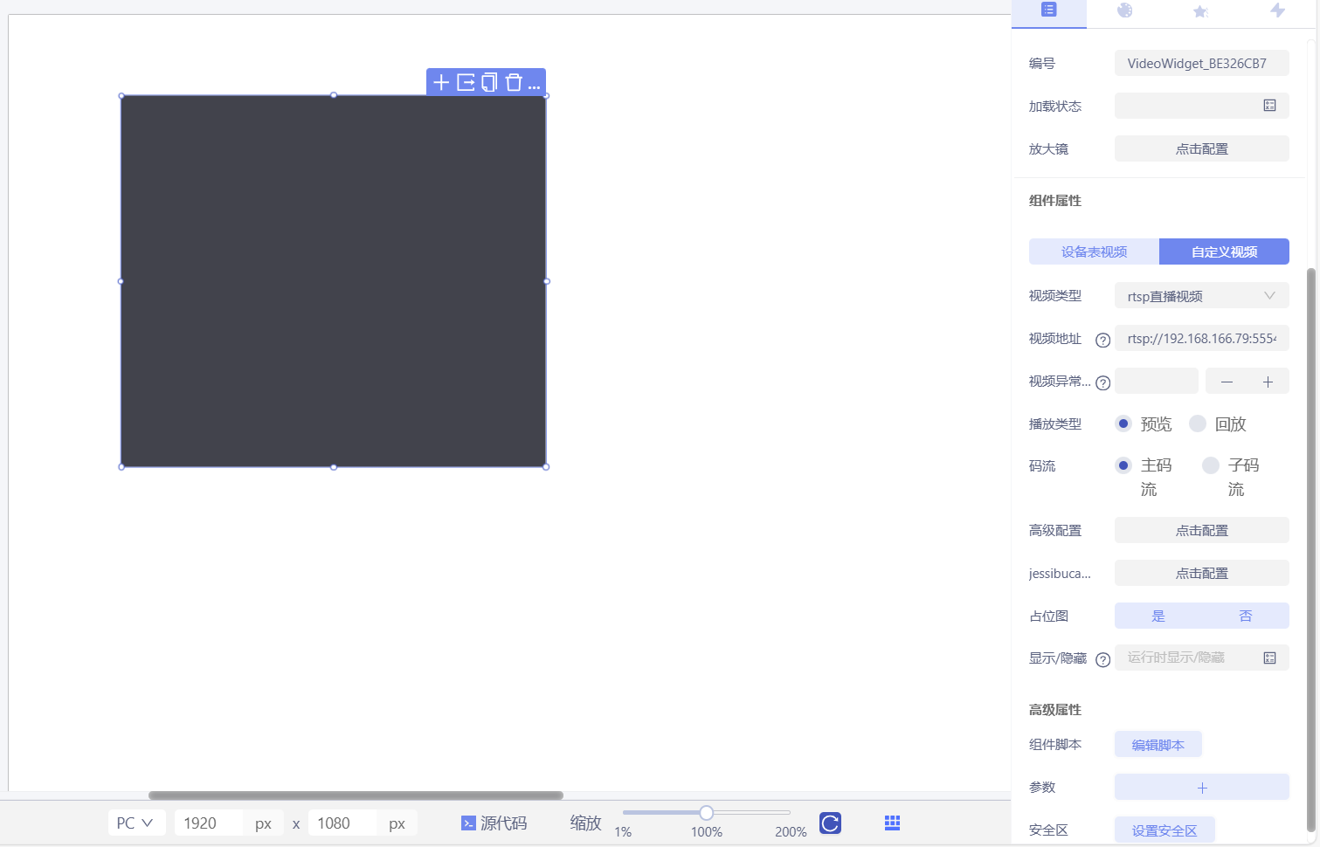Select the dark video widget on canvas
Viewport: 1320px width, 847px height.
coord(333,281)
